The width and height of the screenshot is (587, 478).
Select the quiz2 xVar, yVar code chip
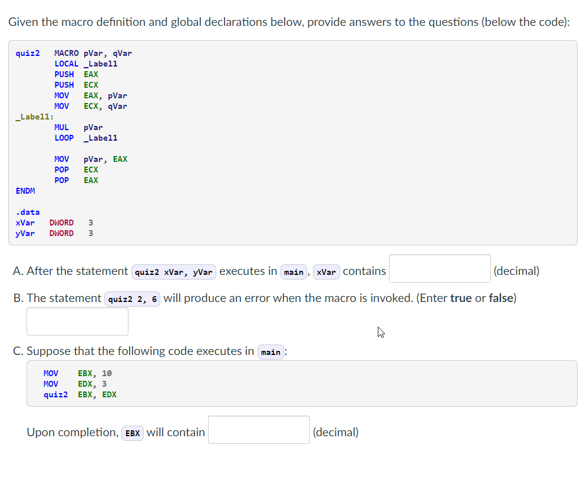coord(173,272)
